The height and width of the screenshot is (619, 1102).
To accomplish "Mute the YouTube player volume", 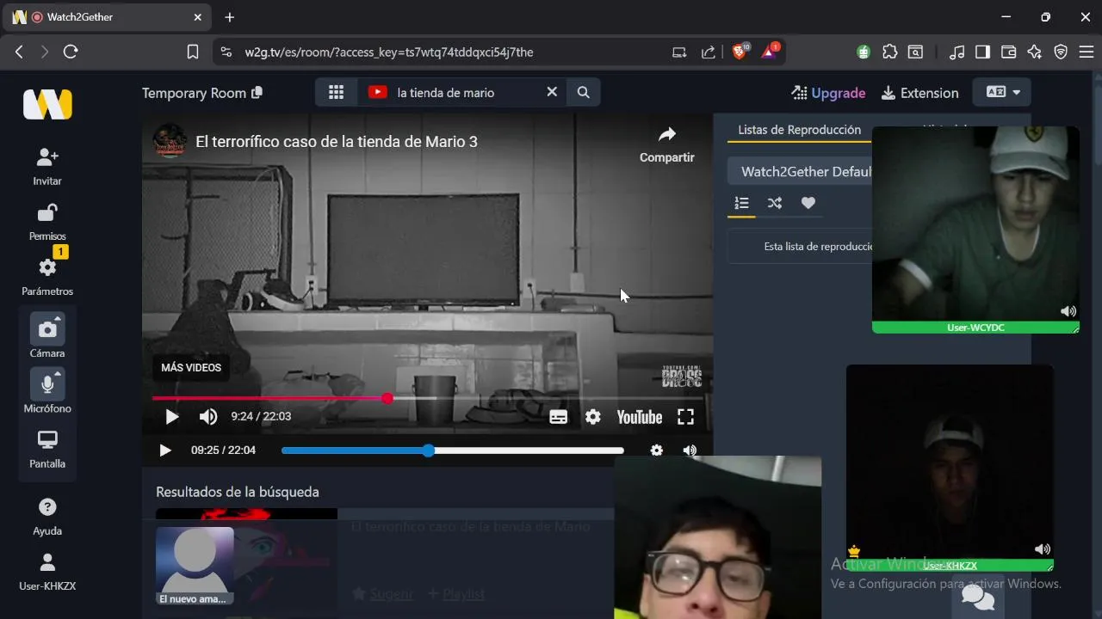I will pyautogui.click(x=208, y=417).
